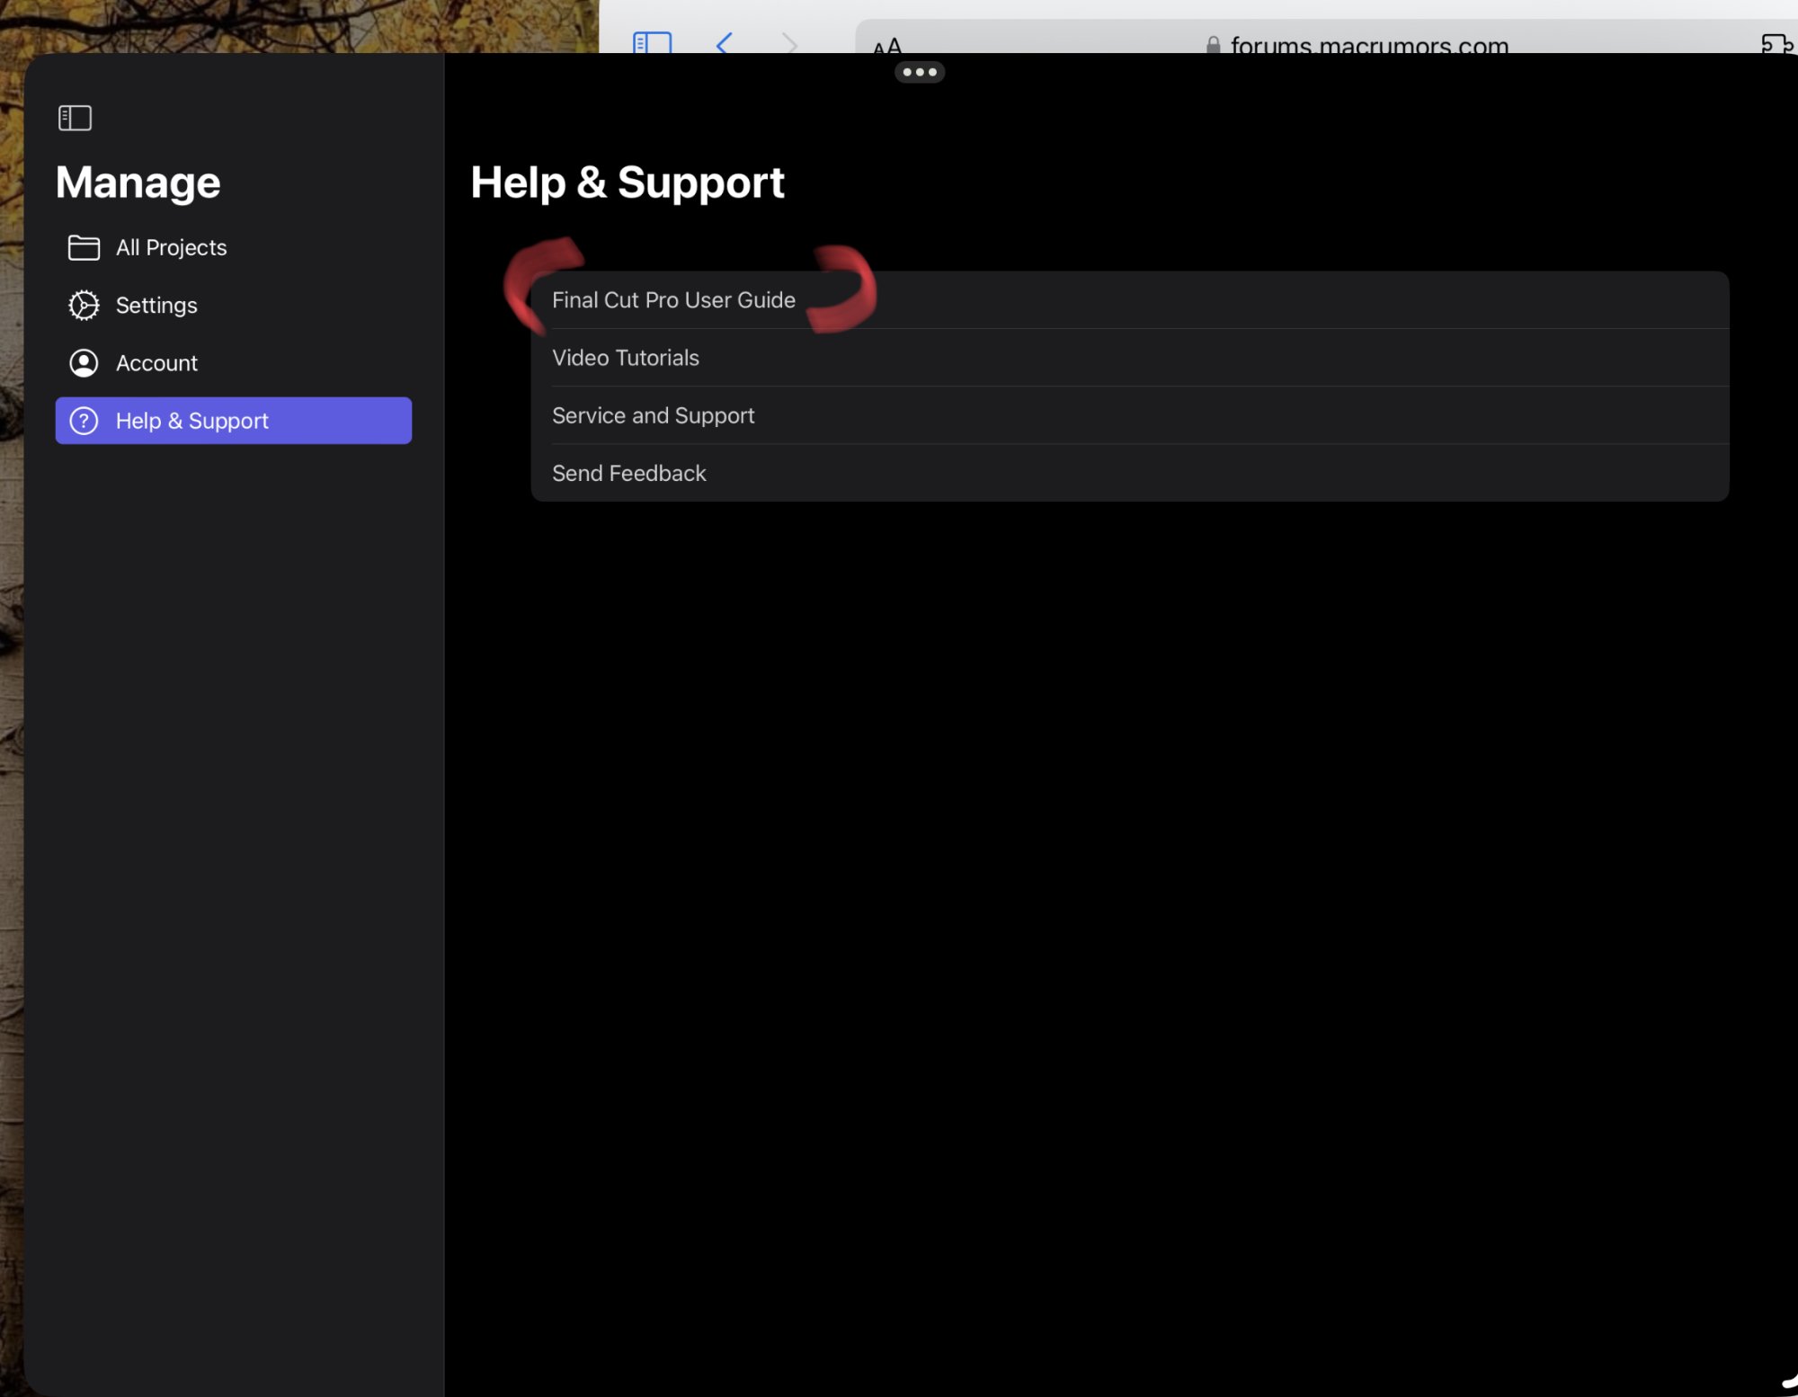This screenshot has height=1397, width=1798.
Task: Open Send Feedback
Action: [x=1129, y=473]
